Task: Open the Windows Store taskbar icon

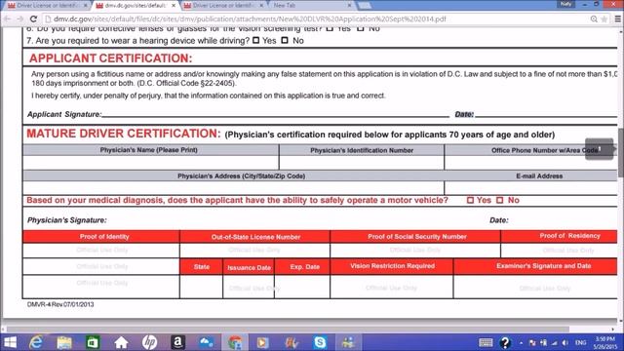Action: coord(93,342)
